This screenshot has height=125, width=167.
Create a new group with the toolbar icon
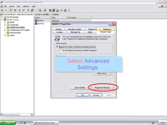click(54, 10)
